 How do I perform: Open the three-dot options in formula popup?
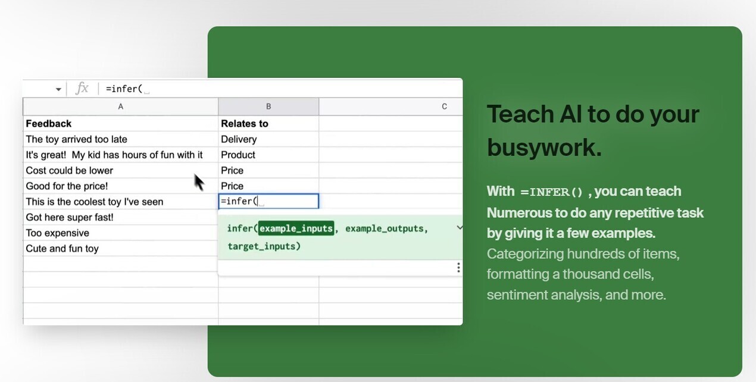[458, 268]
